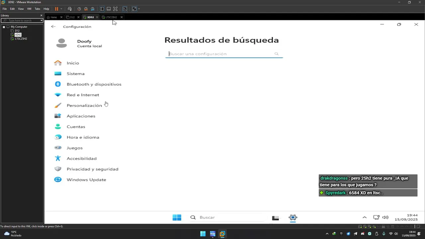Click the VMware pause VM button
The height and width of the screenshot is (239, 425).
[56, 9]
